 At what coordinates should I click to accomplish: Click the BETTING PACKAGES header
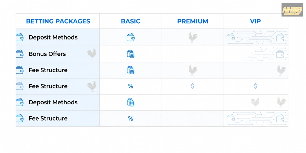click(58, 21)
